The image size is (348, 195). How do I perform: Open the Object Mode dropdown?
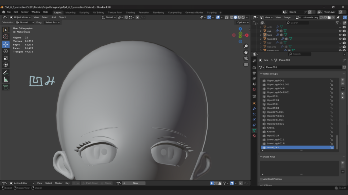tap(20, 17)
